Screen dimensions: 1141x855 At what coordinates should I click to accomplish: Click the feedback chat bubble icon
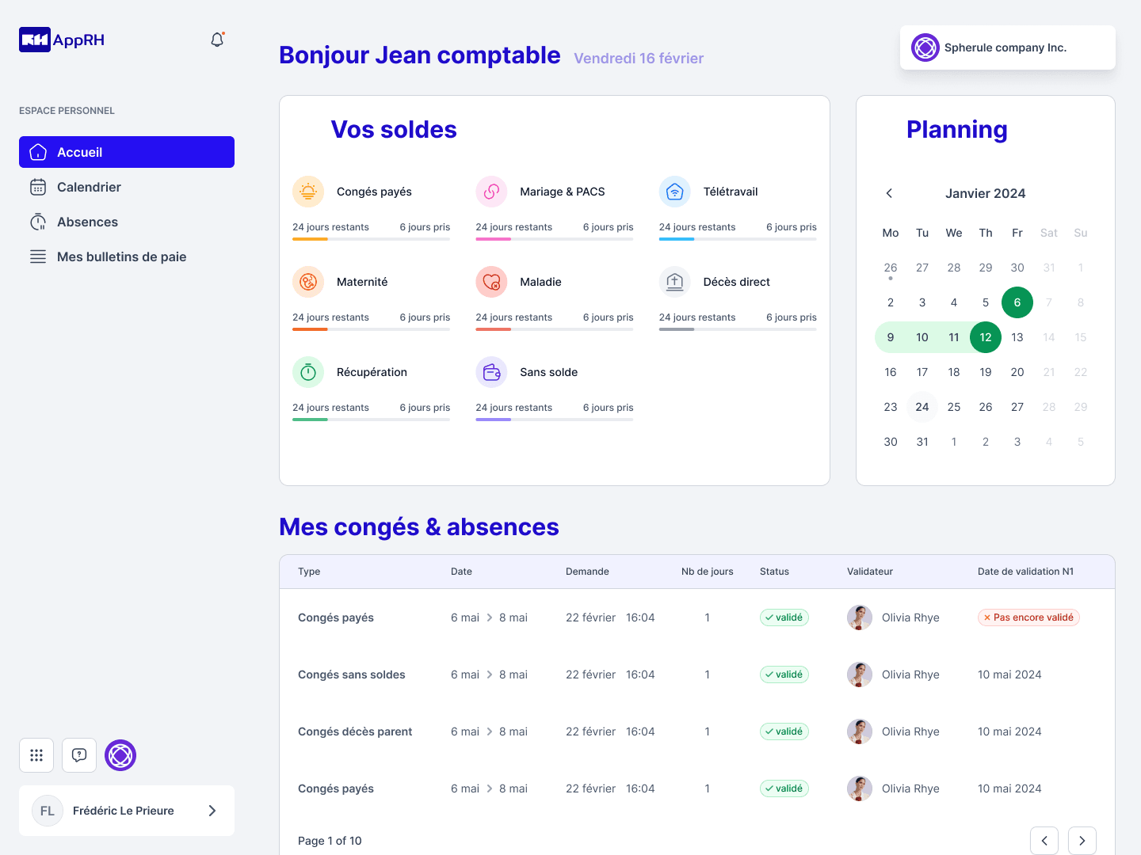[x=78, y=754]
